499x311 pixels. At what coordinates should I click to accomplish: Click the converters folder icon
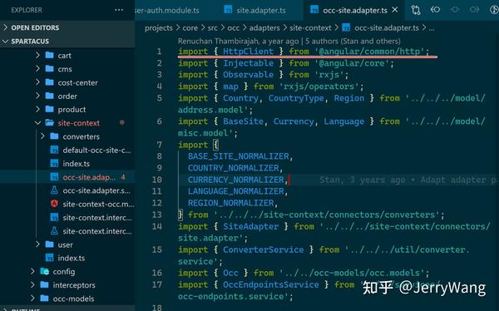pos(54,136)
